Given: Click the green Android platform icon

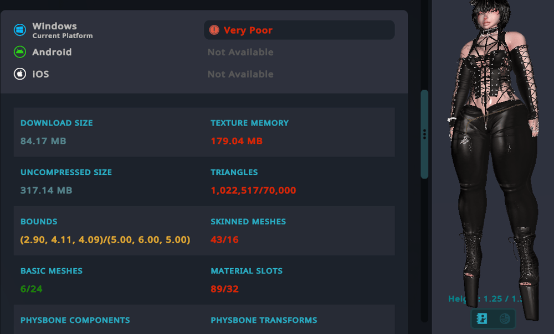Looking at the screenshot, I should [20, 52].
